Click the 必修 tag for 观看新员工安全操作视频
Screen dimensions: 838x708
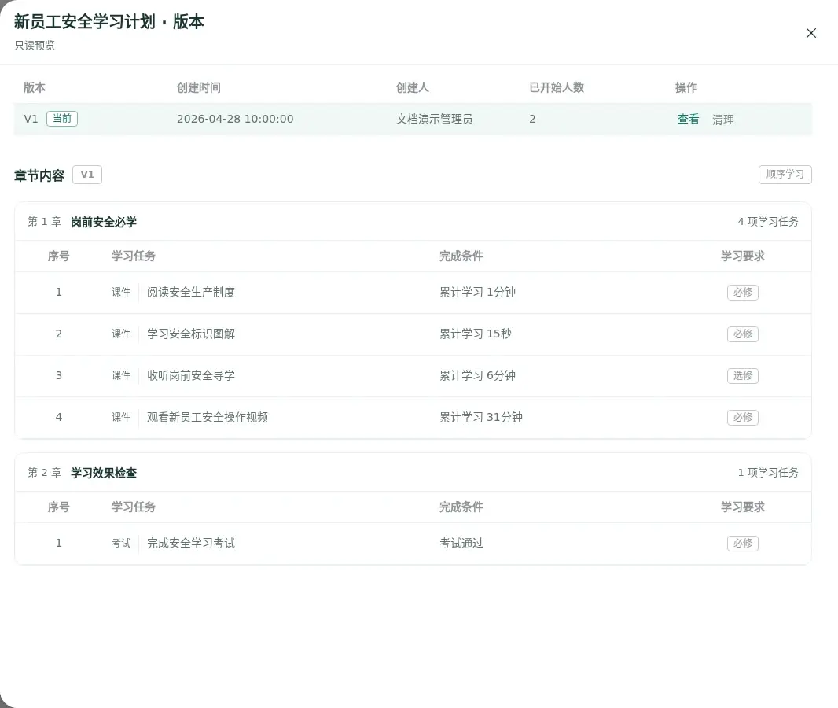(x=742, y=418)
